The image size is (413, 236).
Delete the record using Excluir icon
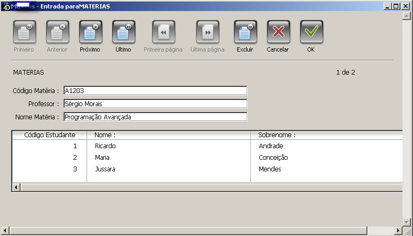245,33
